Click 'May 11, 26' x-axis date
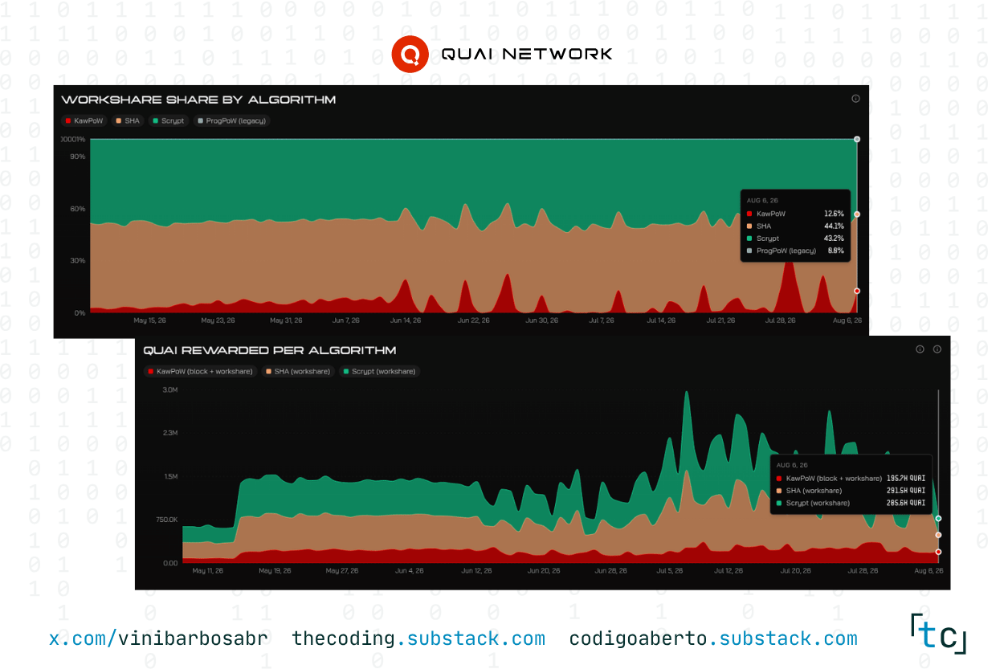Screen dimensions: 1004x669 [208, 571]
